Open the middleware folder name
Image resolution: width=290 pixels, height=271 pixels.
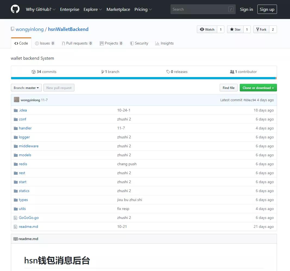(29, 146)
